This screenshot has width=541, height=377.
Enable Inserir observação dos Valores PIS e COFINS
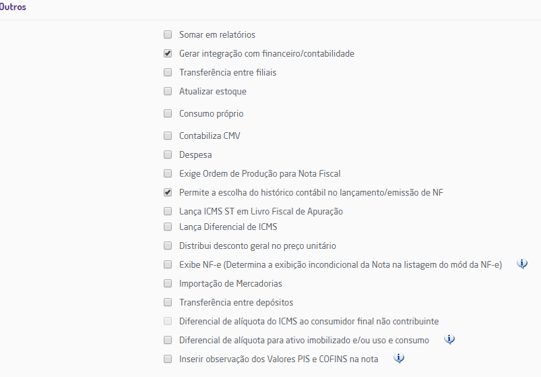168,359
